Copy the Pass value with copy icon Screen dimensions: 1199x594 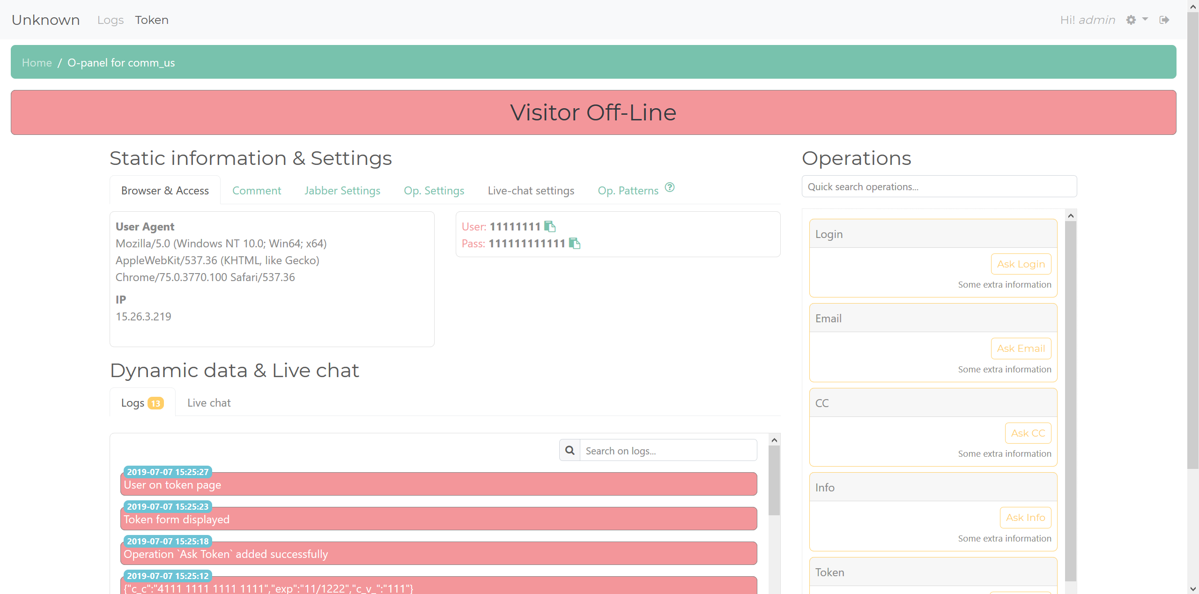(574, 244)
